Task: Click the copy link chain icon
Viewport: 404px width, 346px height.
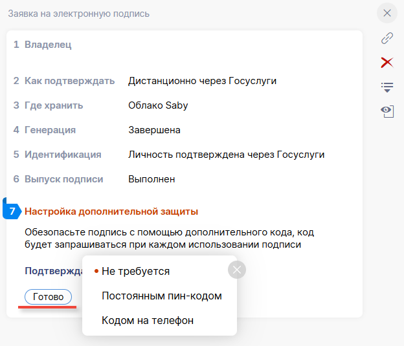Action: (x=387, y=38)
